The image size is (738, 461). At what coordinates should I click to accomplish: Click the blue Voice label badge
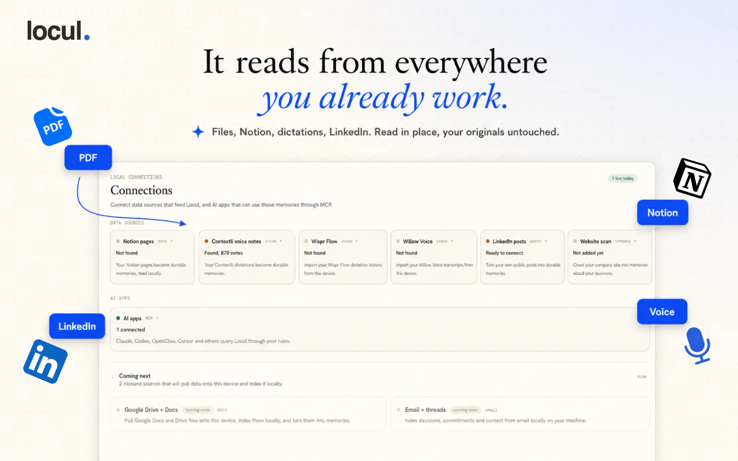pyautogui.click(x=662, y=312)
